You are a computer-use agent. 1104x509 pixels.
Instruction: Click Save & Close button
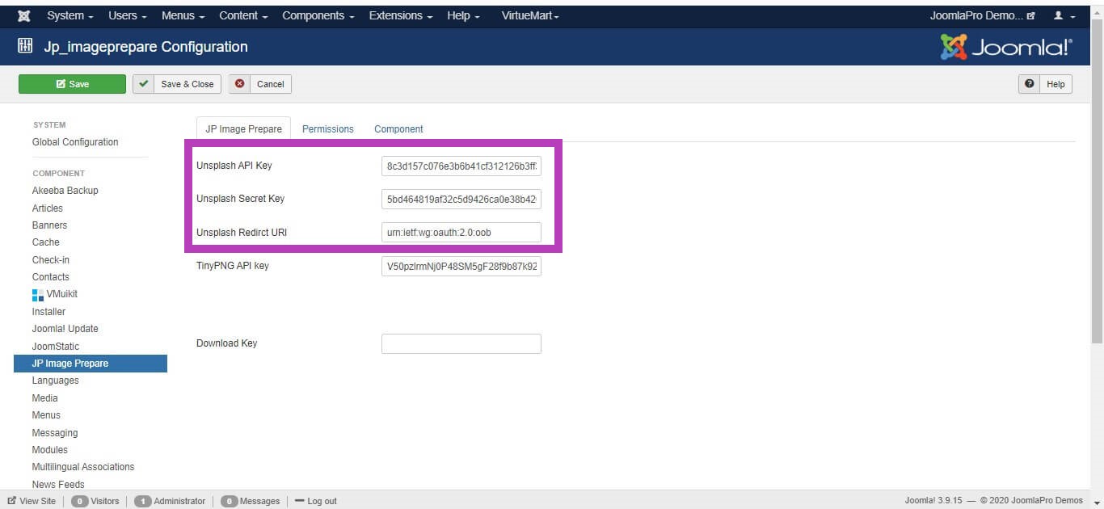pyautogui.click(x=177, y=84)
